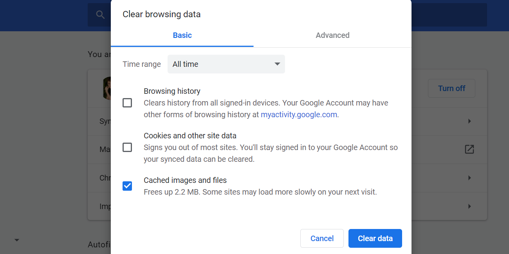Click the Time range dropdown arrow icon
Viewport: 509px width, 254px height.
(x=277, y=64)
